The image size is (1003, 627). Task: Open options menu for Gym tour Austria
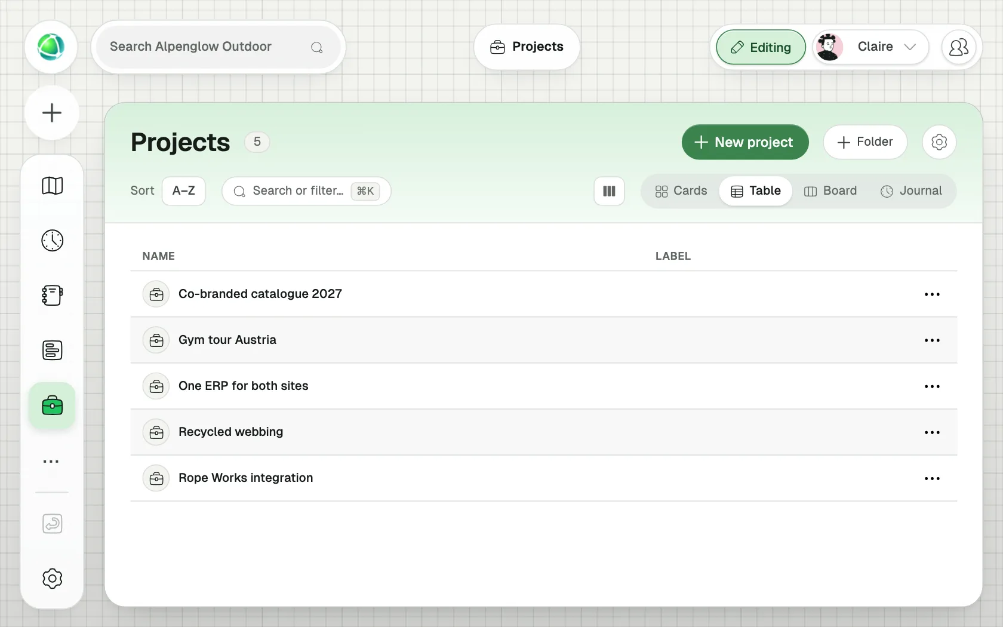pyautogui.click(x=932, y=340)
